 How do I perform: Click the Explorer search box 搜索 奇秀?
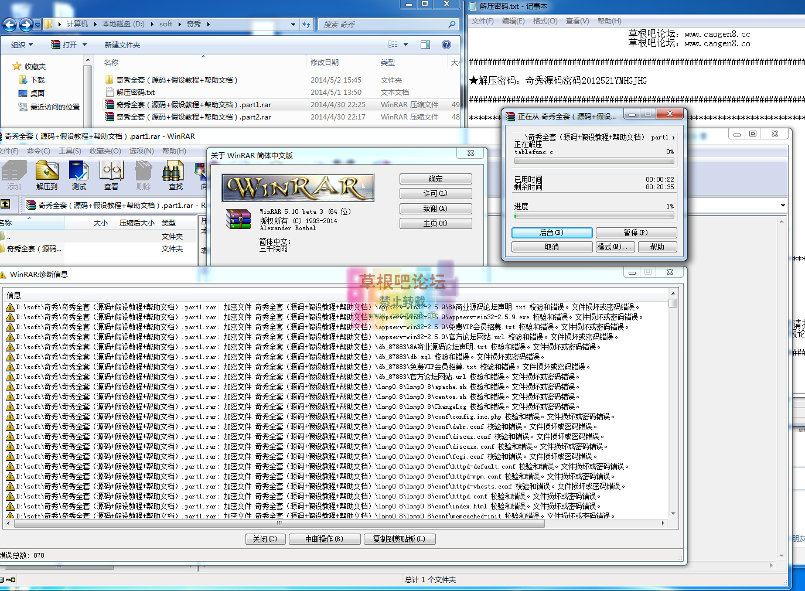pyautogui.click(x=384, y=25)
